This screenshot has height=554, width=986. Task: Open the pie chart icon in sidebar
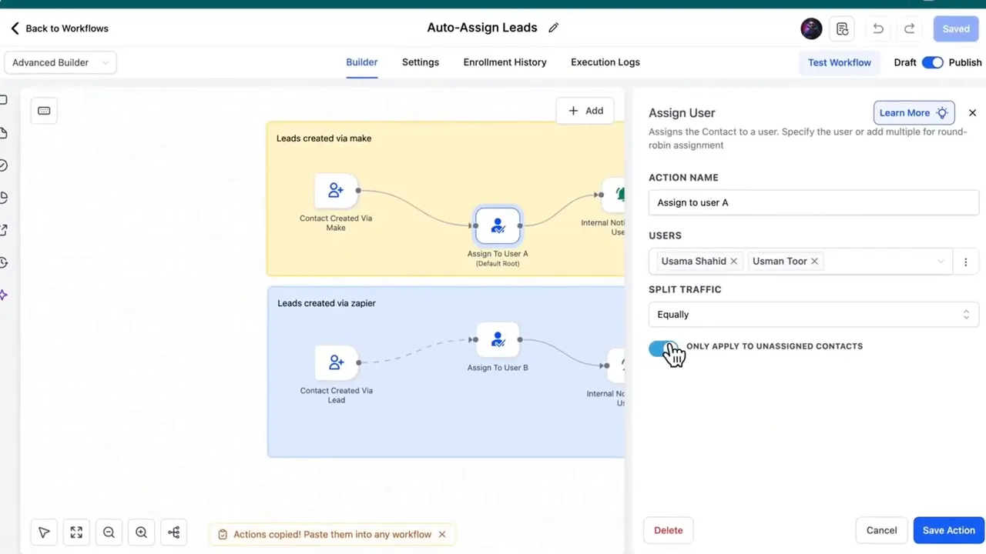pos(4,198)
